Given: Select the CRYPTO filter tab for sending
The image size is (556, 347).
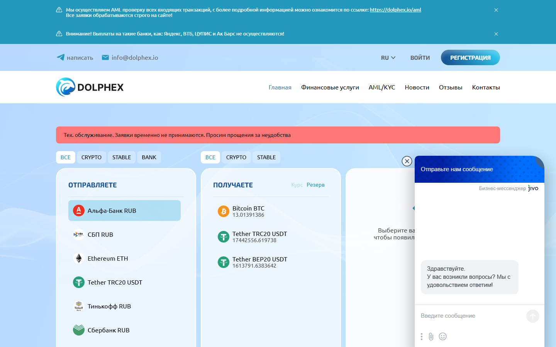Looking at the screenshot, I should pos(92,157).
